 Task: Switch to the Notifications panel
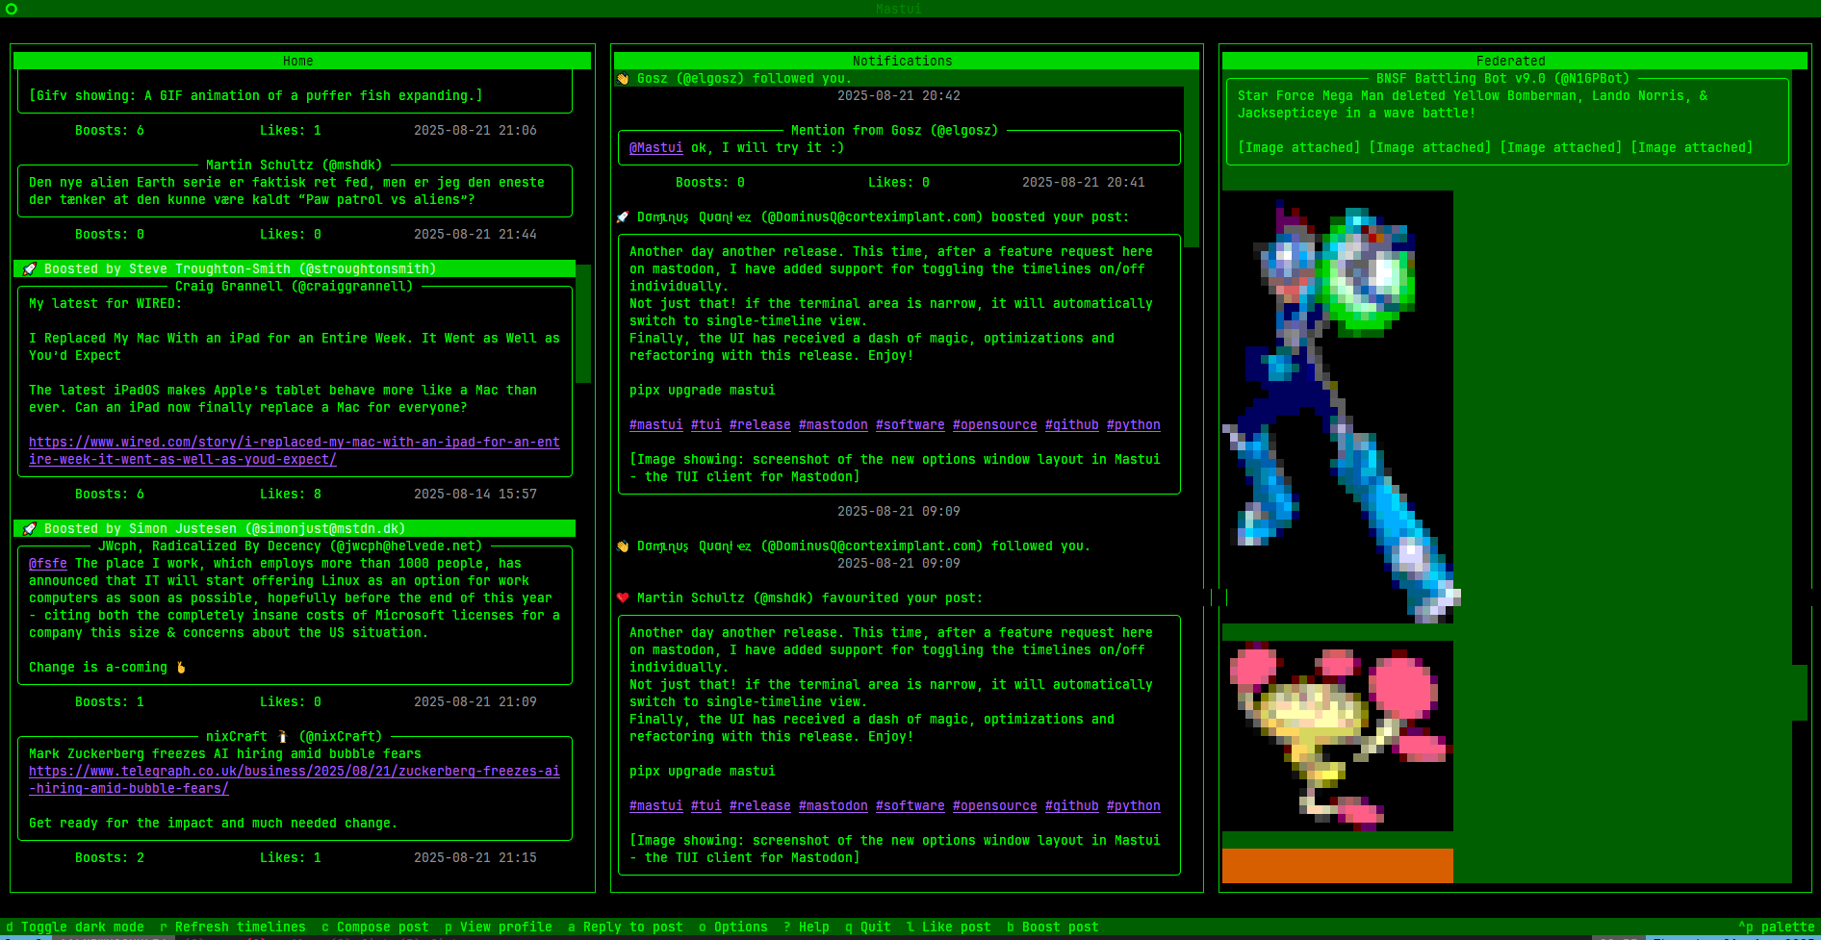pos(903,60)
